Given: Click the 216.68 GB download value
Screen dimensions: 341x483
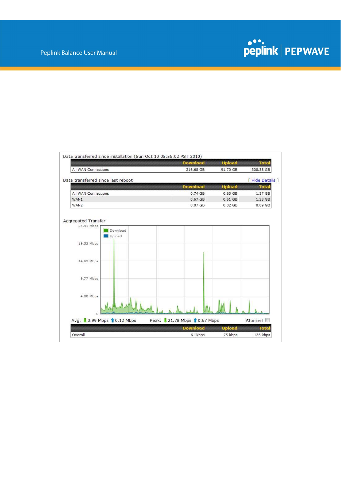Looking at the screenshot, I should (195, 170).
